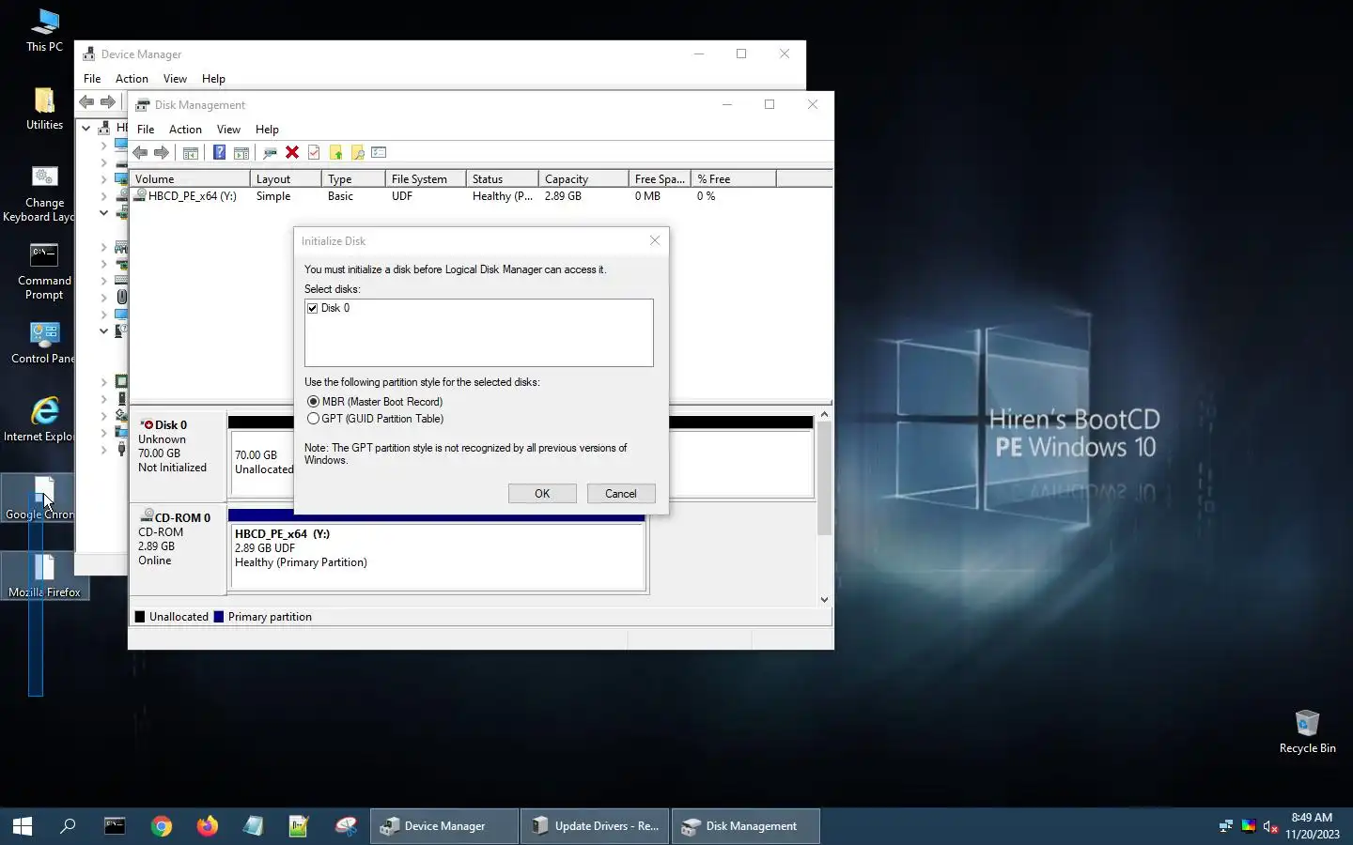This screenshot has height=845, width=1353.
Task: Open File menu in Disk Management
Action: point(146,130)
